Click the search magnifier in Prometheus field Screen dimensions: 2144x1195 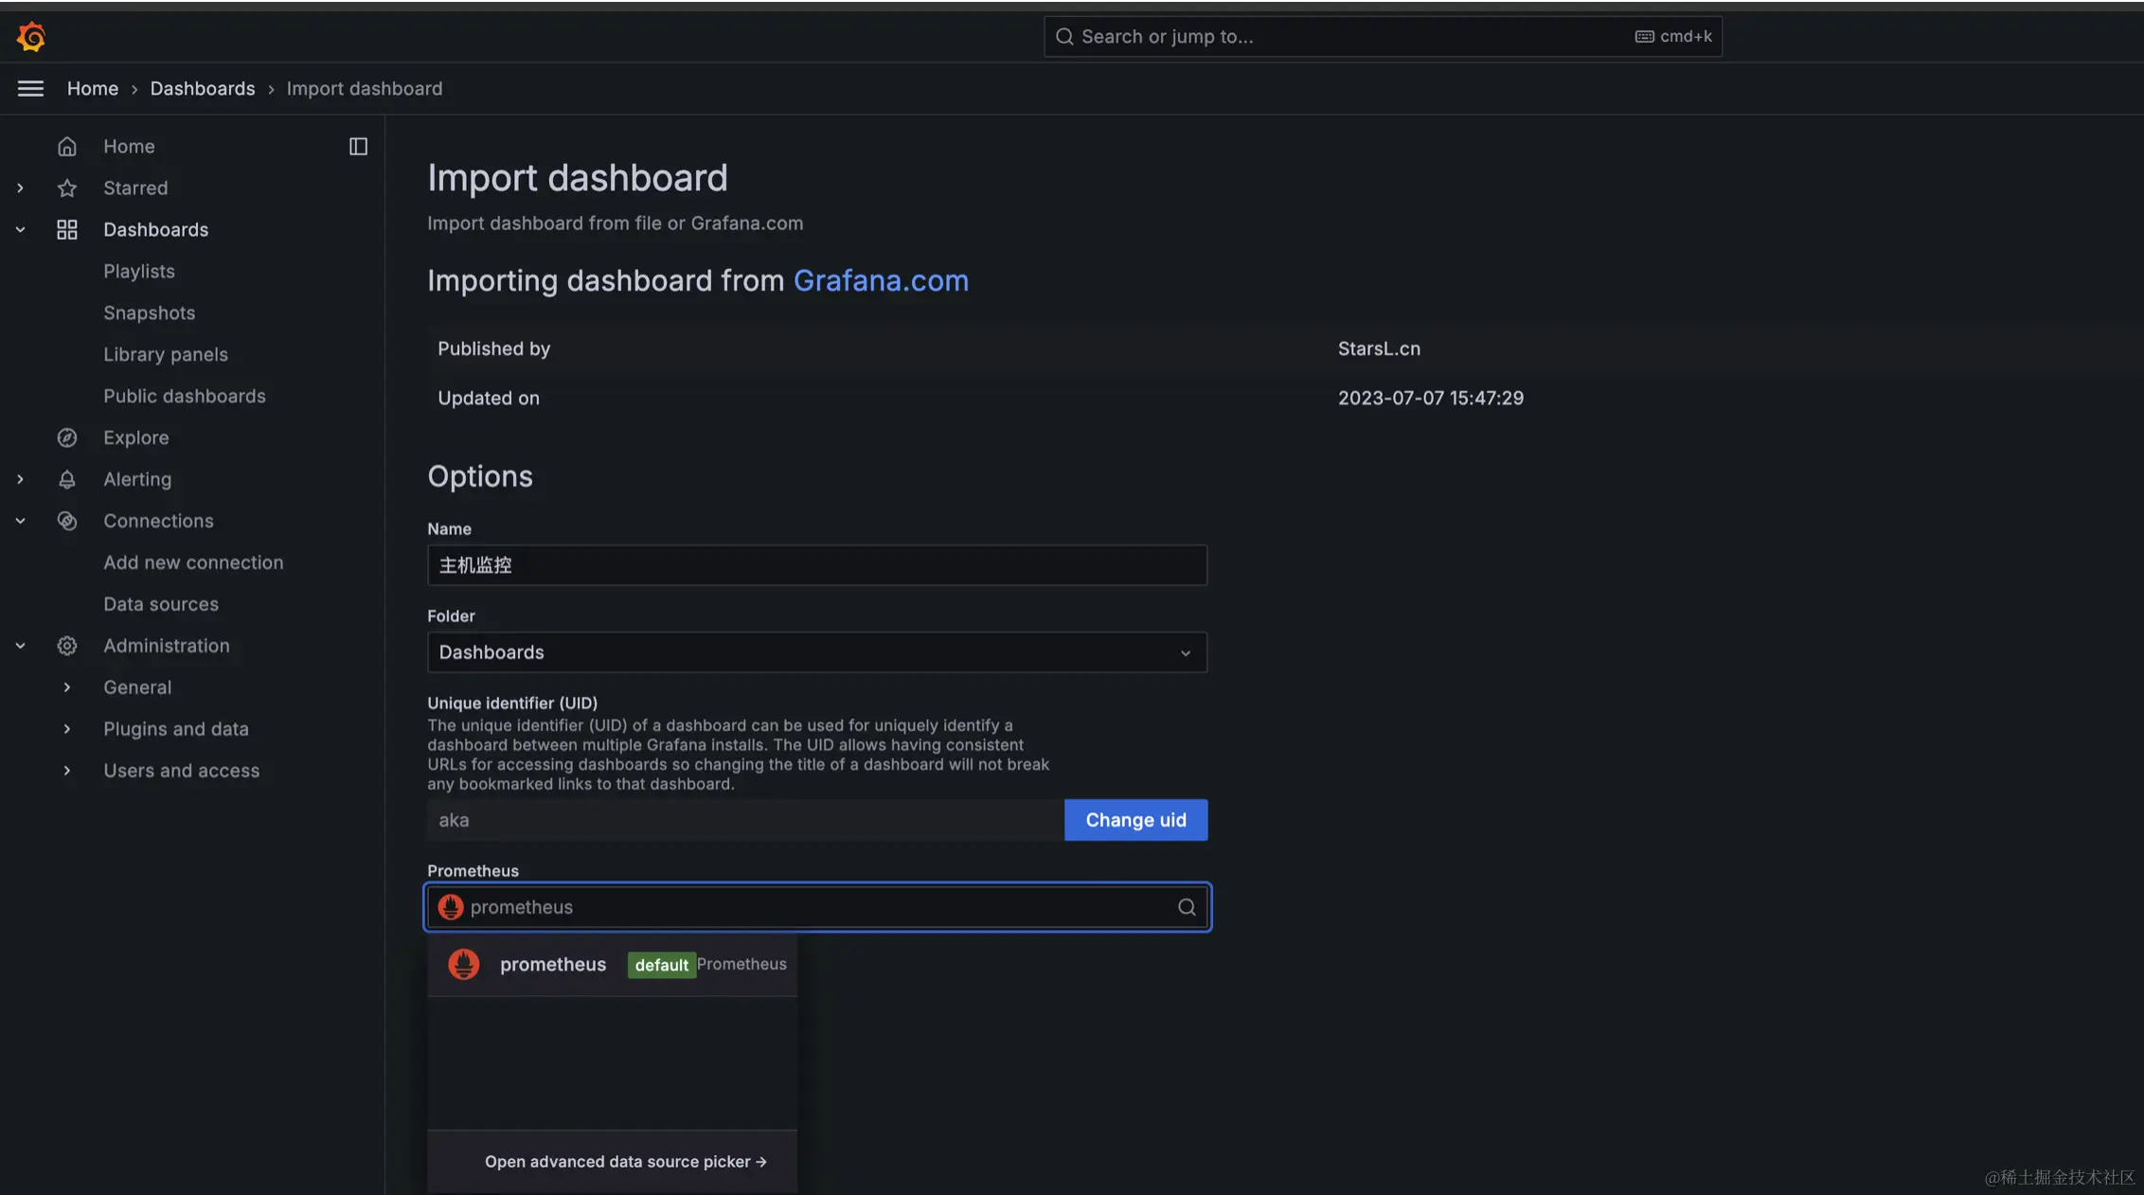[1186, 907]
